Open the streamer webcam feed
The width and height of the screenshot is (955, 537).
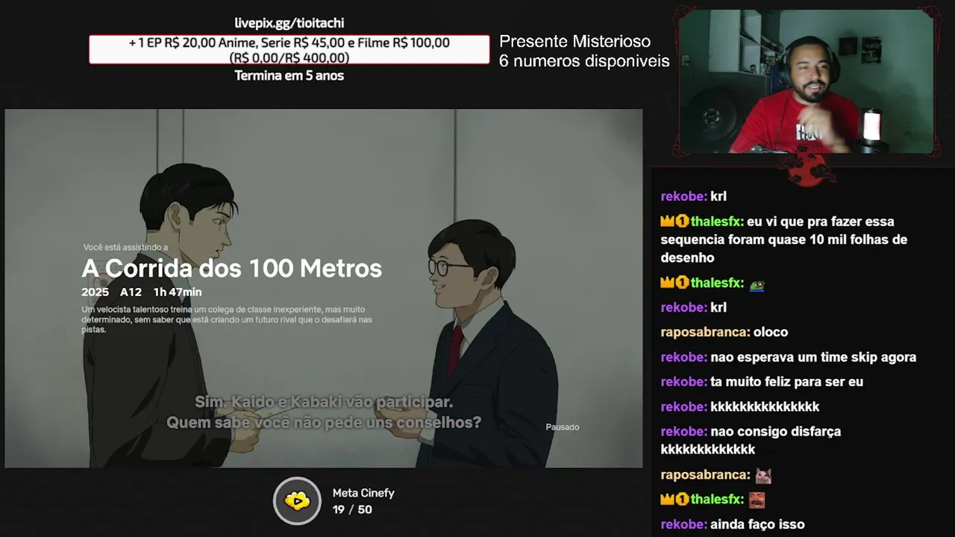point(806,81)
